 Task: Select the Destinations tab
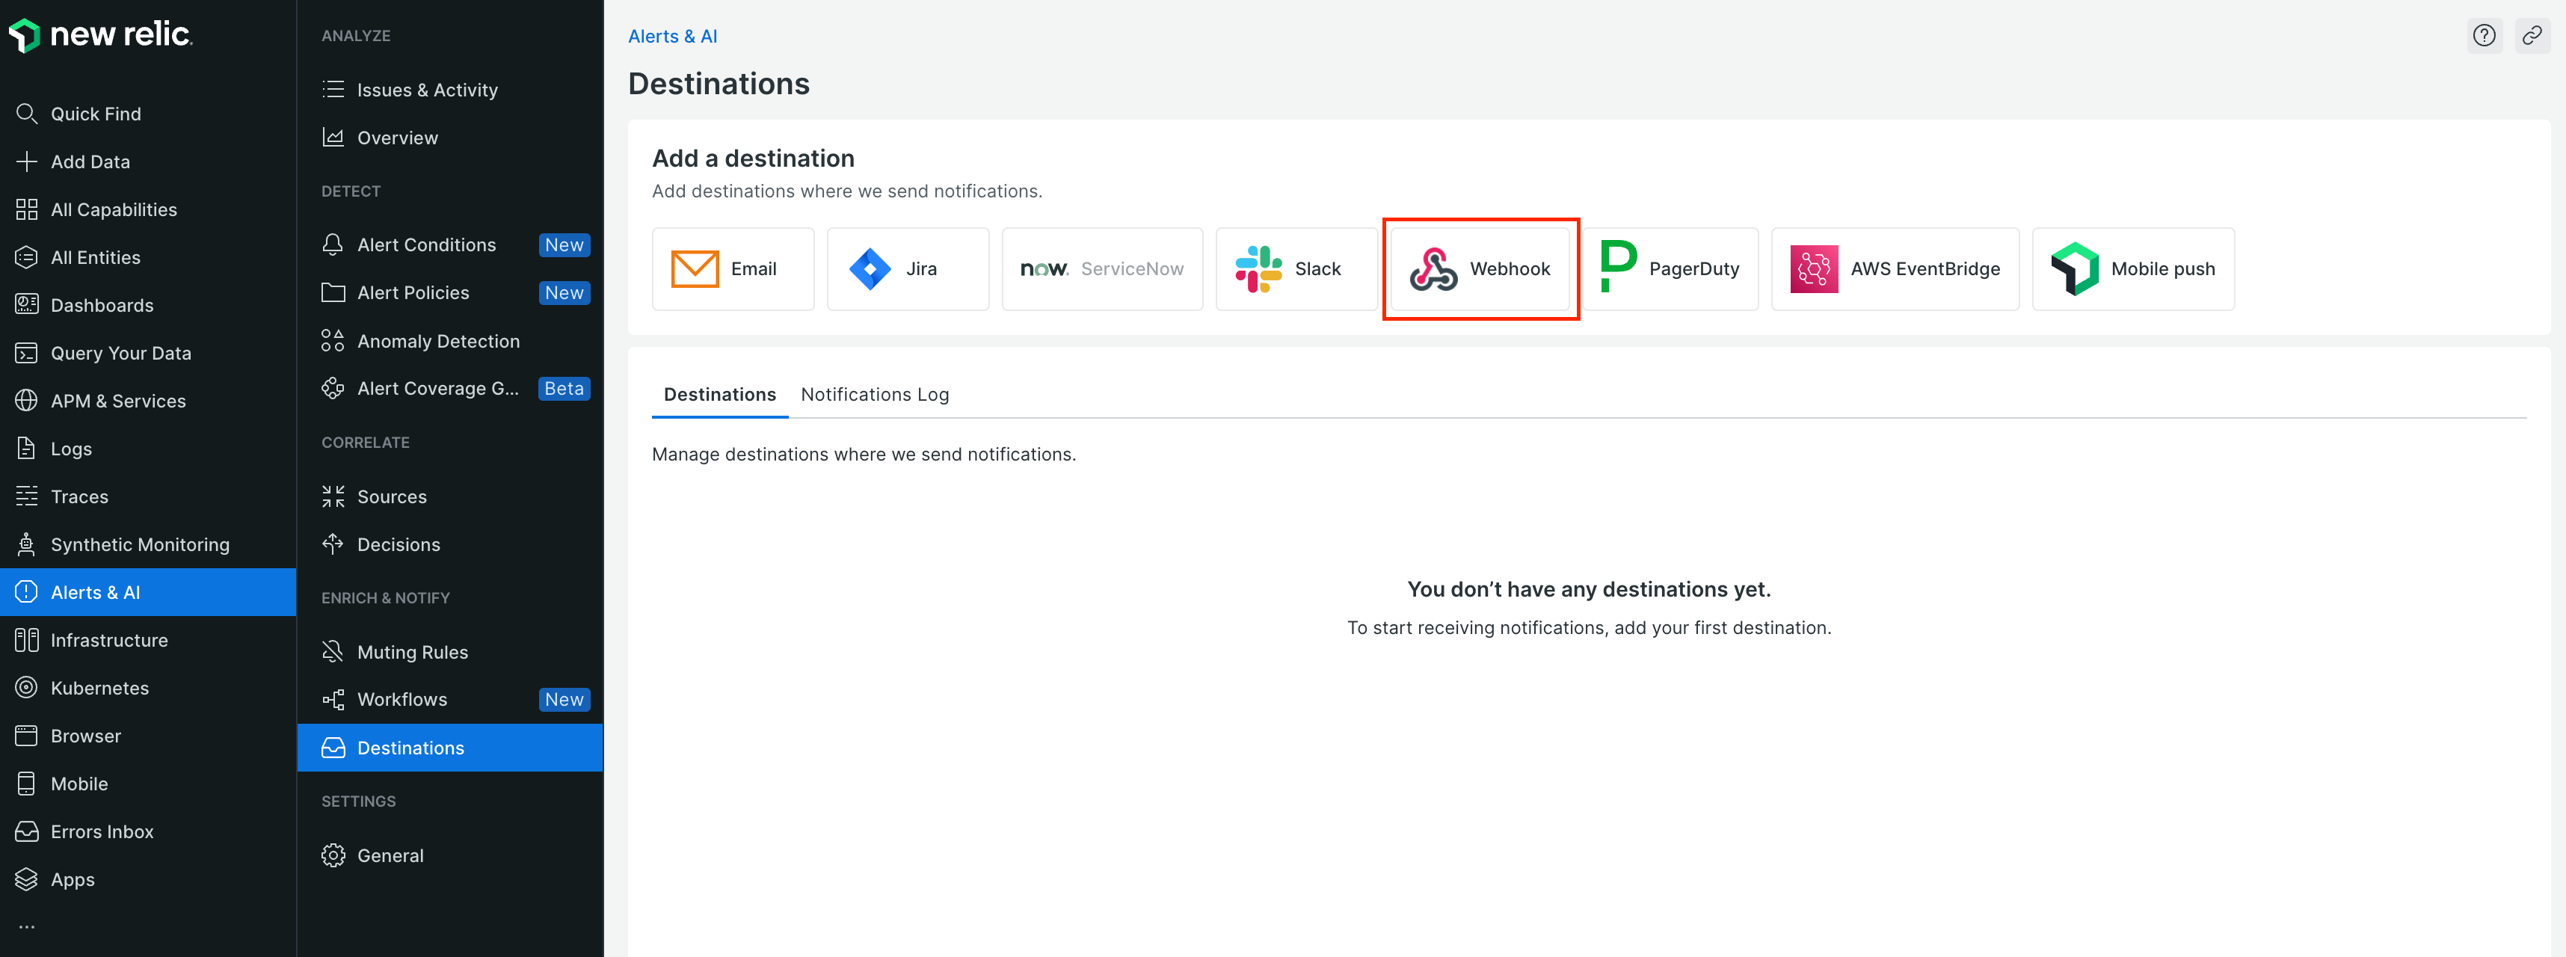[719, 394]
